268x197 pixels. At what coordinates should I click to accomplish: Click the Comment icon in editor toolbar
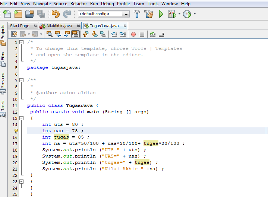tap(152, 34)
